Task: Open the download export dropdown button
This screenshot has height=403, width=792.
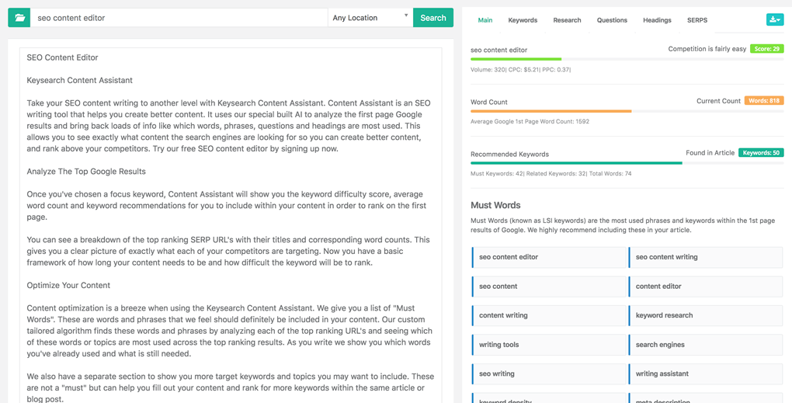Action: point(774,19)
